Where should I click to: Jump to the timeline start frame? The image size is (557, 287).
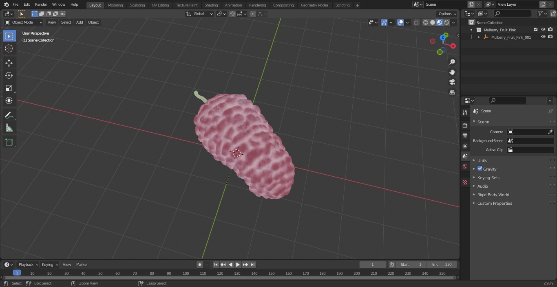(x=216, y=265)
